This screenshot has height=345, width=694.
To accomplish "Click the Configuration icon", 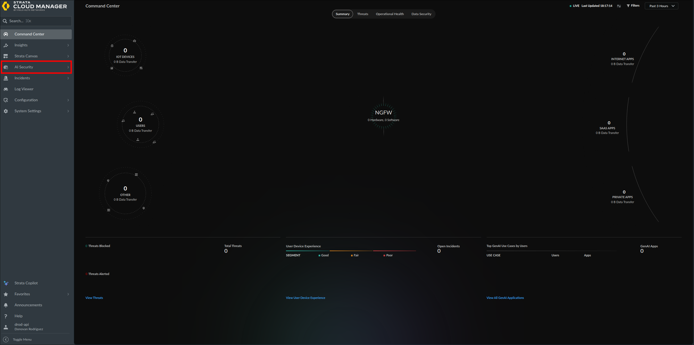I will (x=6, y=100).
